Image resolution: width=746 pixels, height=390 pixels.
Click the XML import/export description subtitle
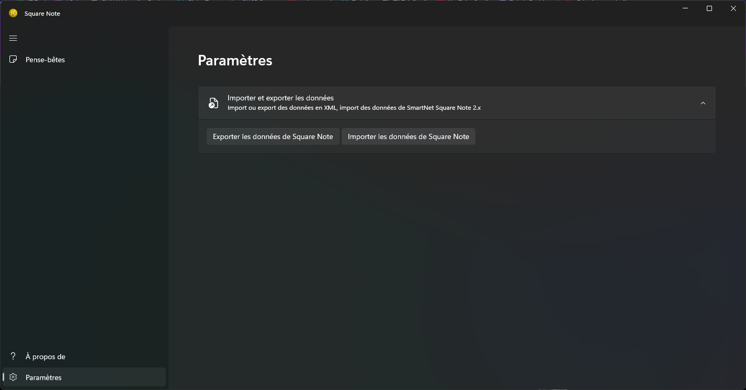pos(354,108)
